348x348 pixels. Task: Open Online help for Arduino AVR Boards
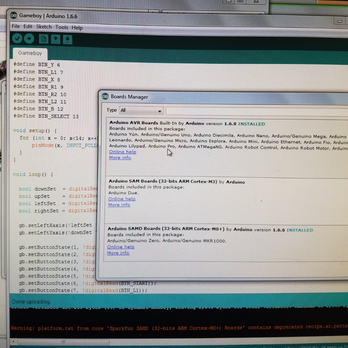point(122,152)
